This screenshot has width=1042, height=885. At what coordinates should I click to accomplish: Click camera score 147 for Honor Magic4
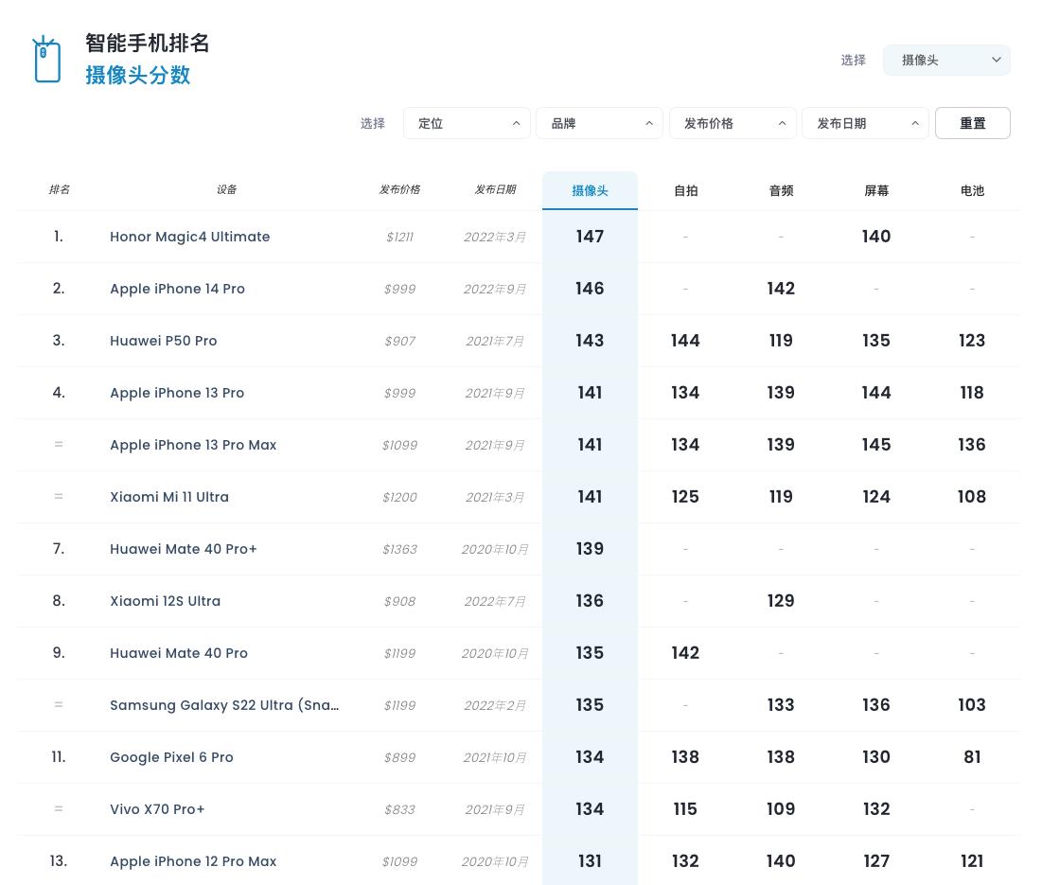[x=590, y=237]
